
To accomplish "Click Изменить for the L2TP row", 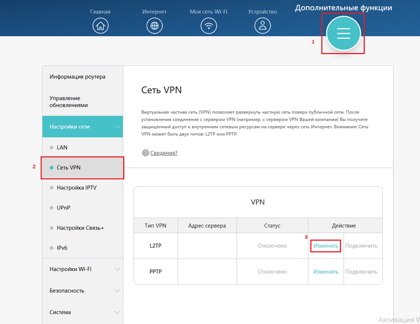I will [x=326, y=246].
